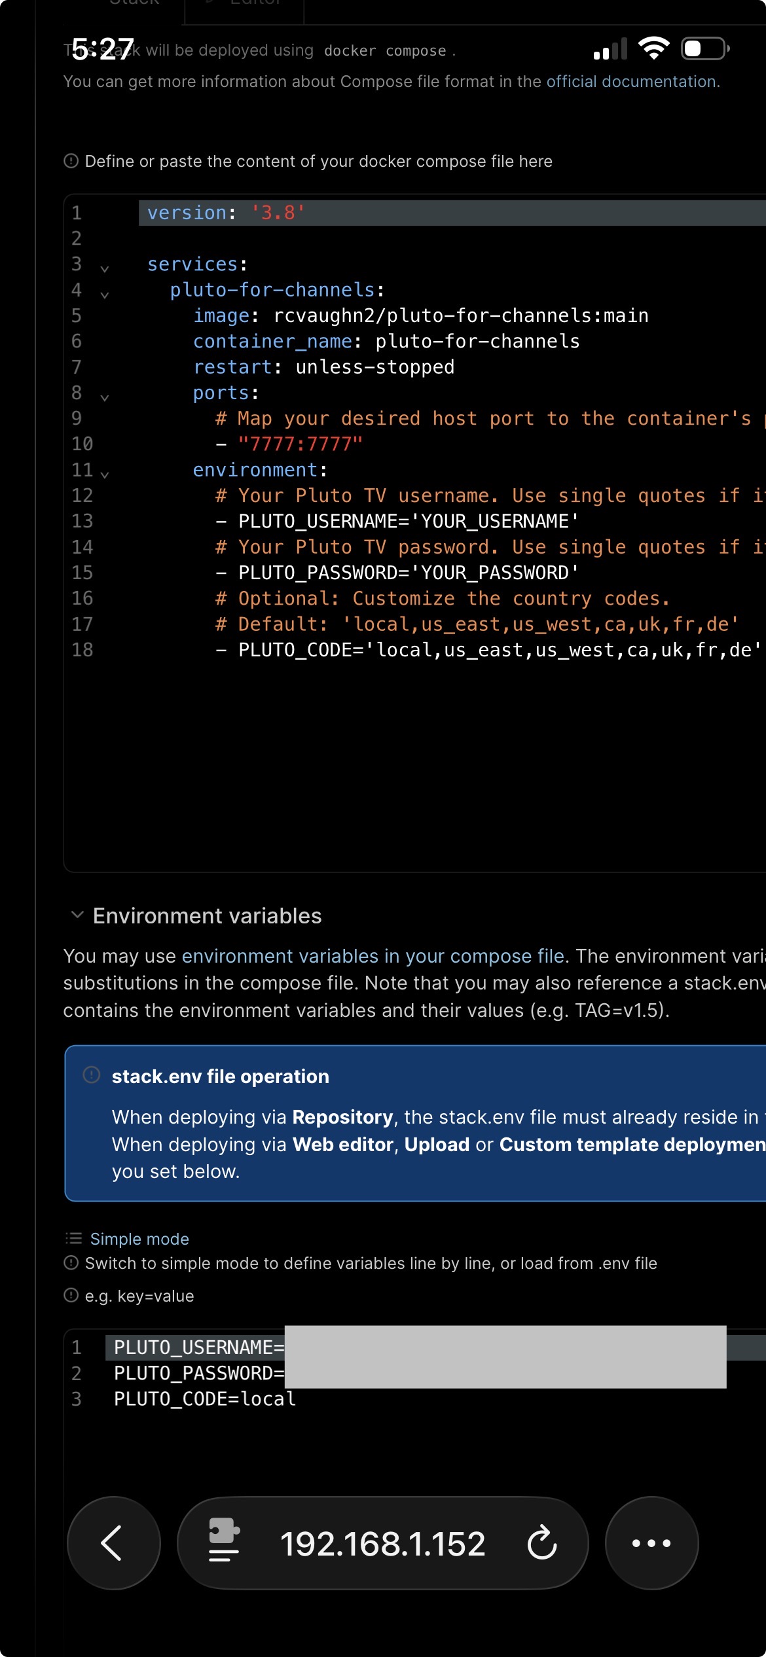Switch to Simple mode

(139, 1239)
